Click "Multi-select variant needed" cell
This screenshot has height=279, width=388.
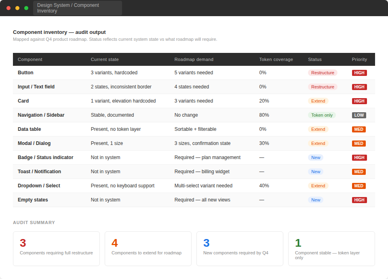tap(203, 186)
